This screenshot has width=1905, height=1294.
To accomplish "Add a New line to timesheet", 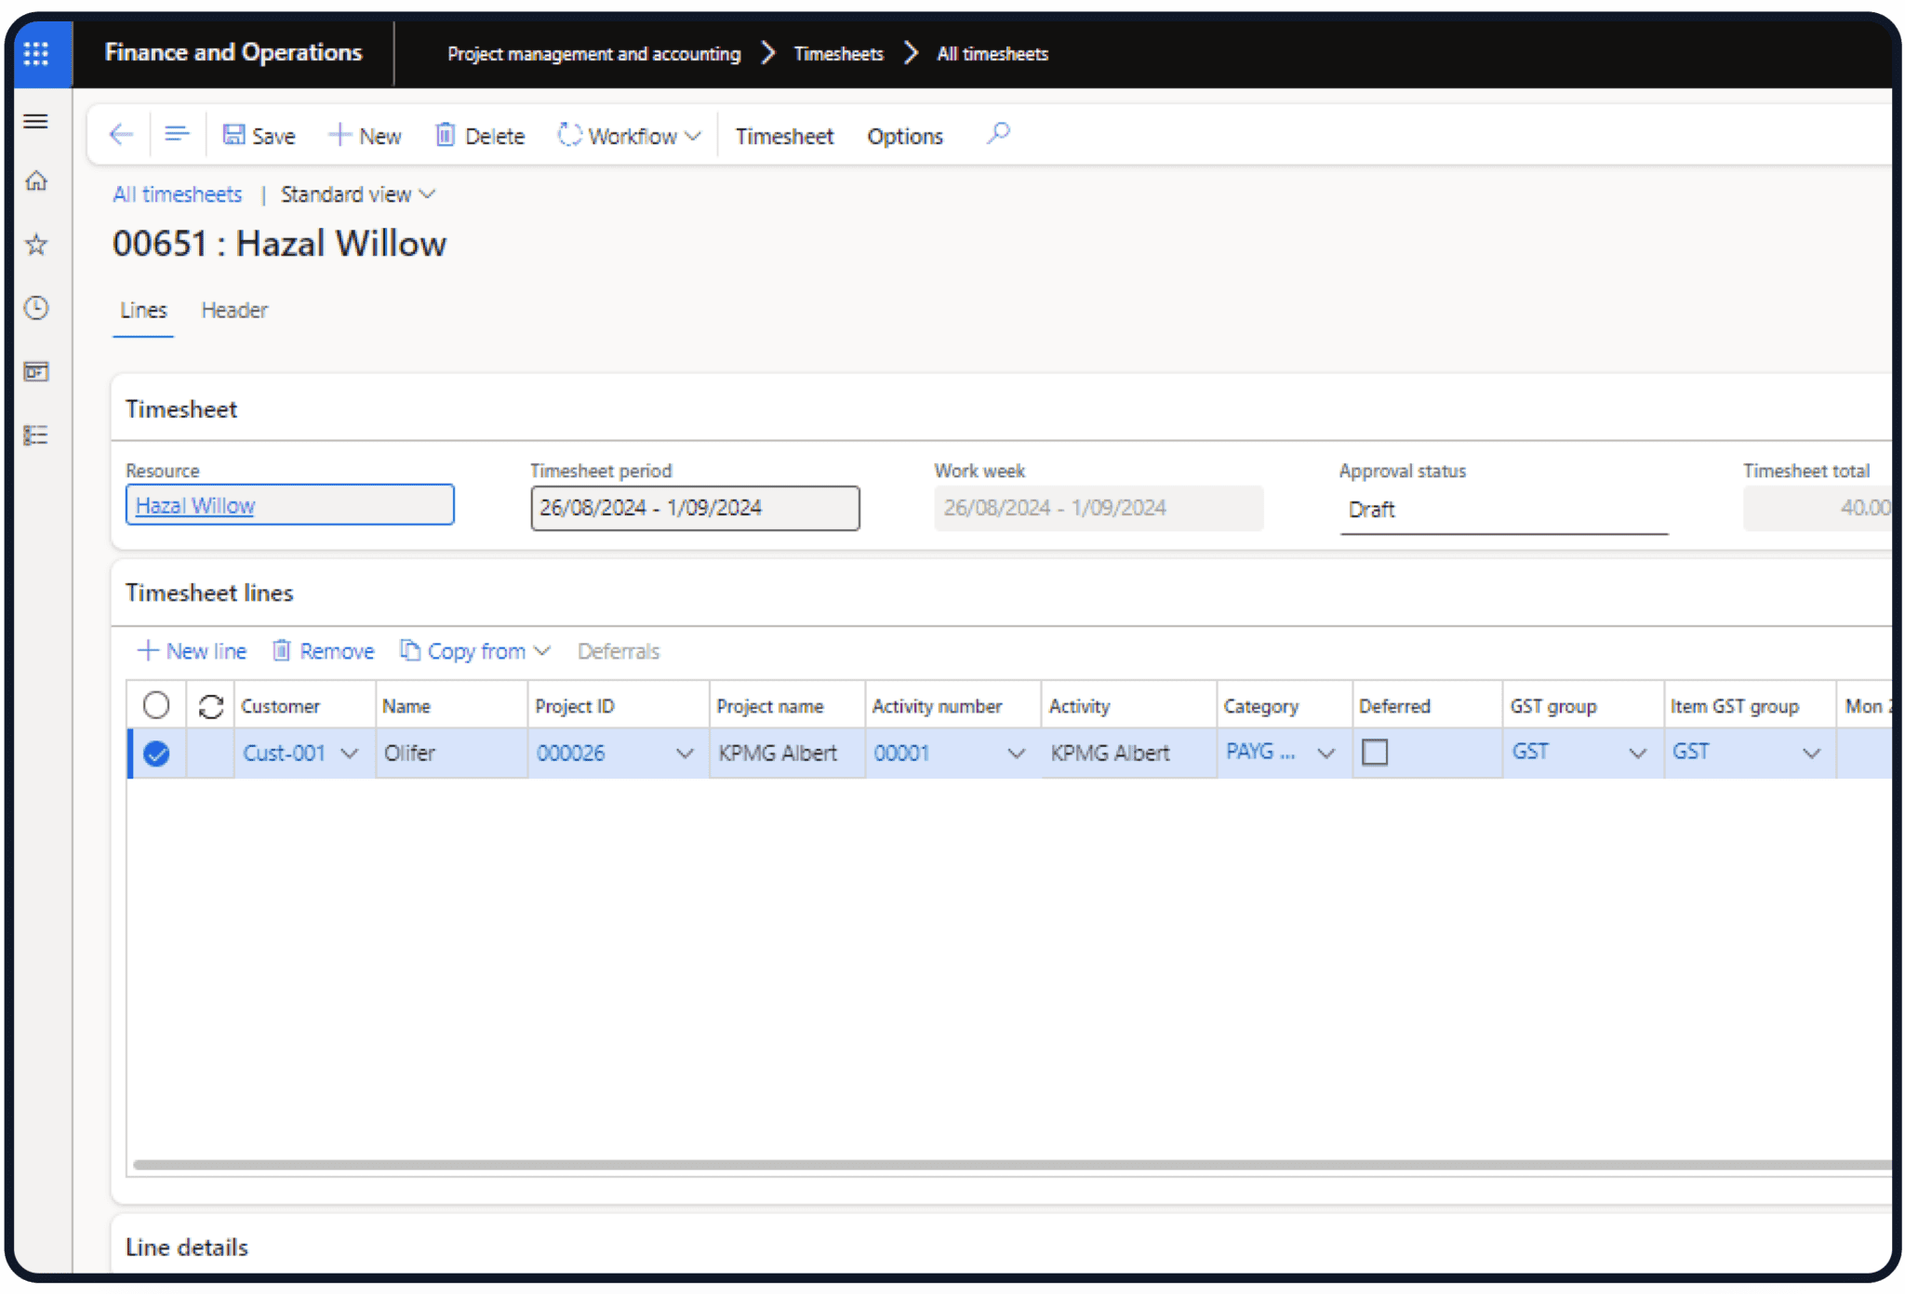I will pyautogui.click(x=193, y=651).
